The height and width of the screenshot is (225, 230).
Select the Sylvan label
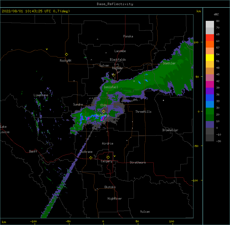[104, 65]
